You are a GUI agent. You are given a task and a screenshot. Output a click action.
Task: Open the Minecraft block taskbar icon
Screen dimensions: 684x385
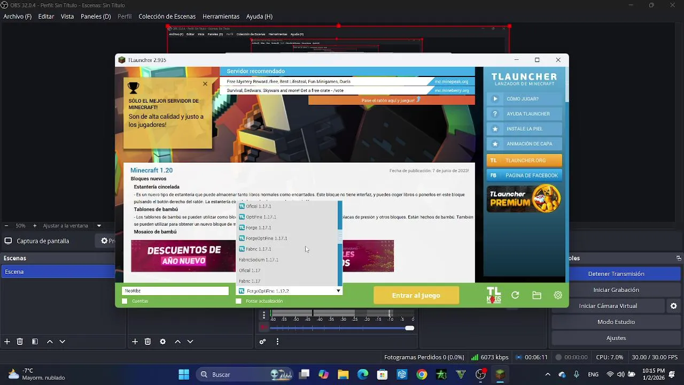(500, 374)
